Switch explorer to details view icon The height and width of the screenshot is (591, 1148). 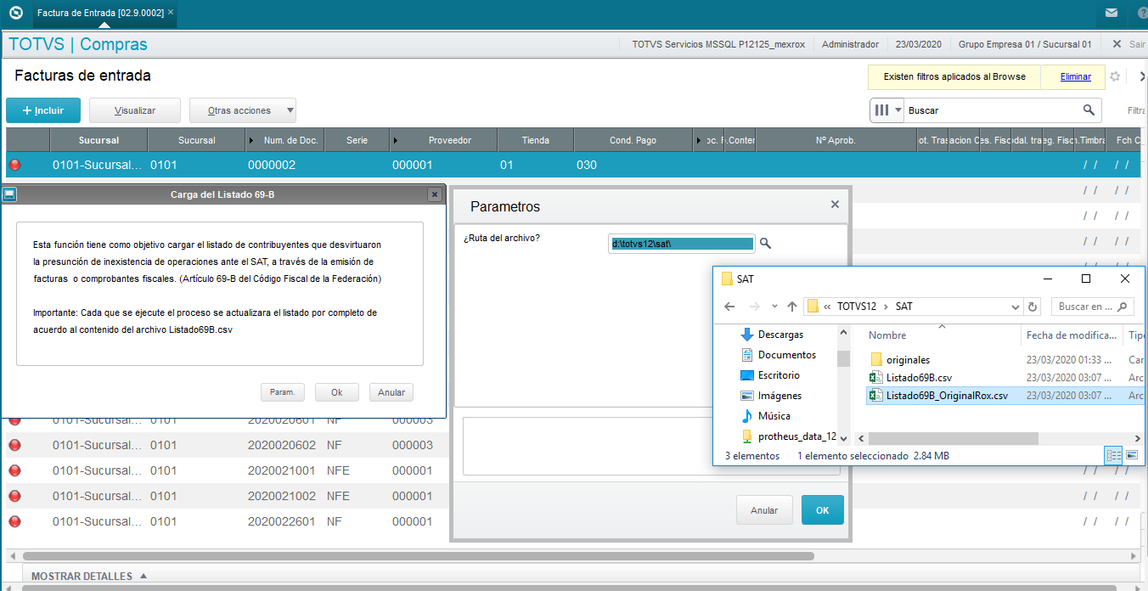(x=1113, y=456)
